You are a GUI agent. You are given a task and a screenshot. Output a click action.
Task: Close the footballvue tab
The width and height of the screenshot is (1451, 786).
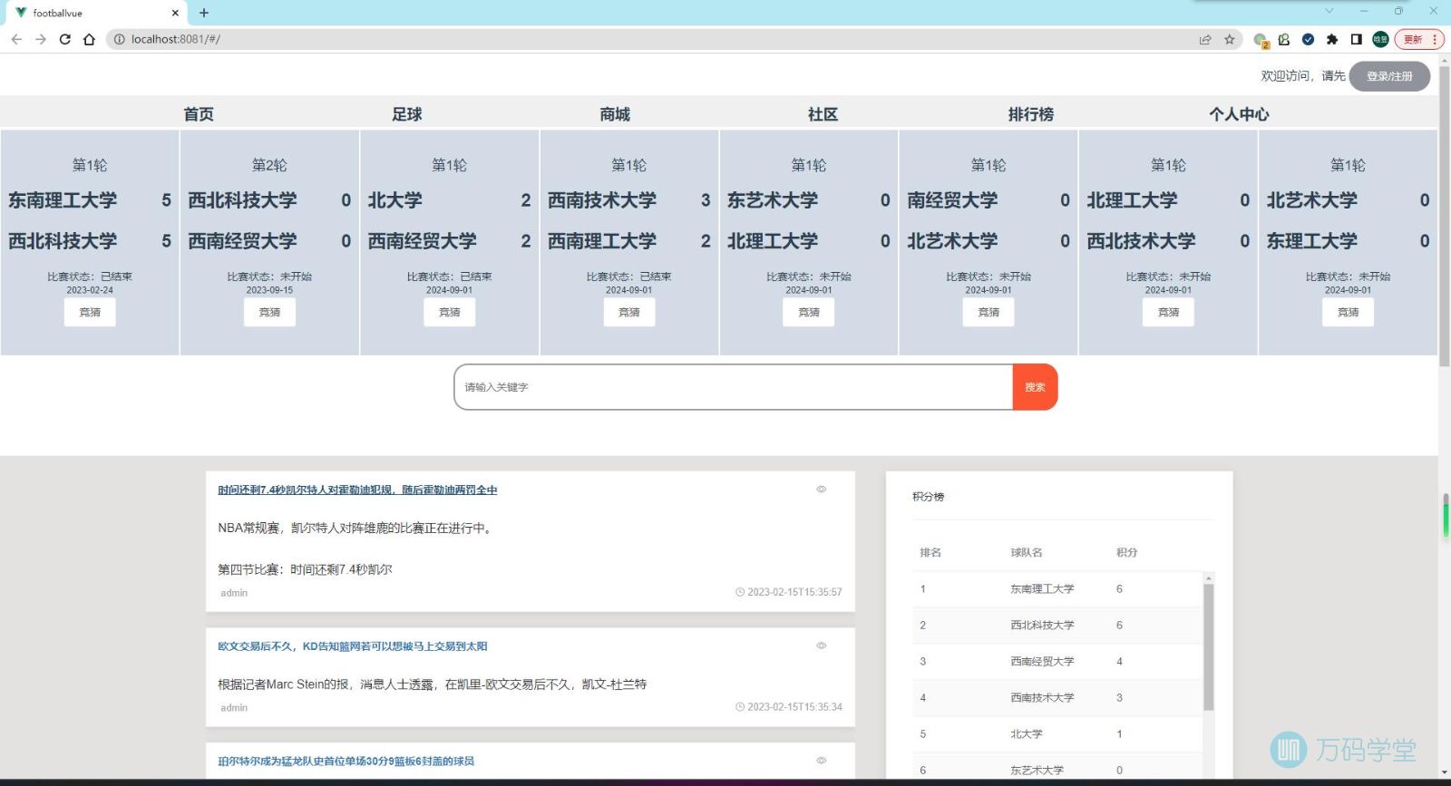175,13
